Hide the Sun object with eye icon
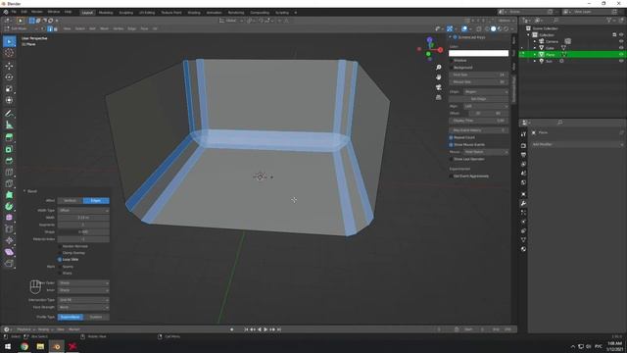Screen dimensions: 627x353 621,61
